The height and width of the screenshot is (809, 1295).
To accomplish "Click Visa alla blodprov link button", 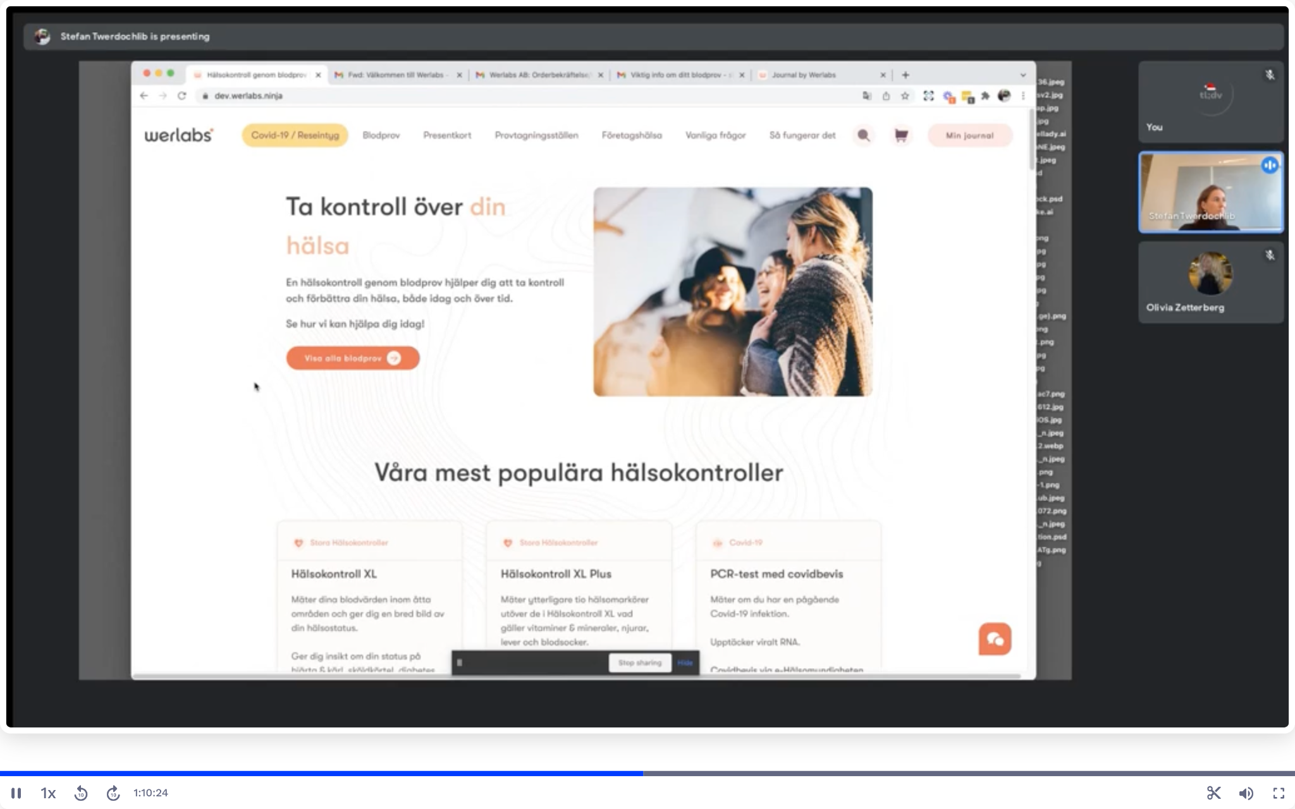I will pos(352,357).
